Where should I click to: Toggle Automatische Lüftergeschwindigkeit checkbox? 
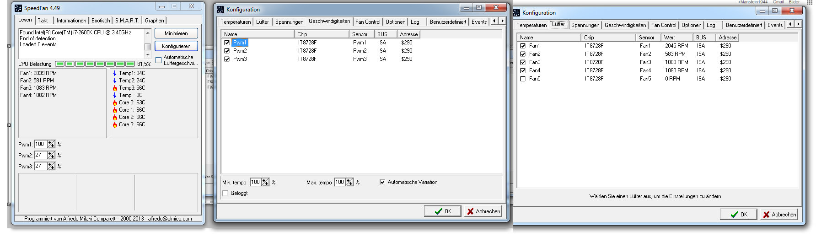158,60
